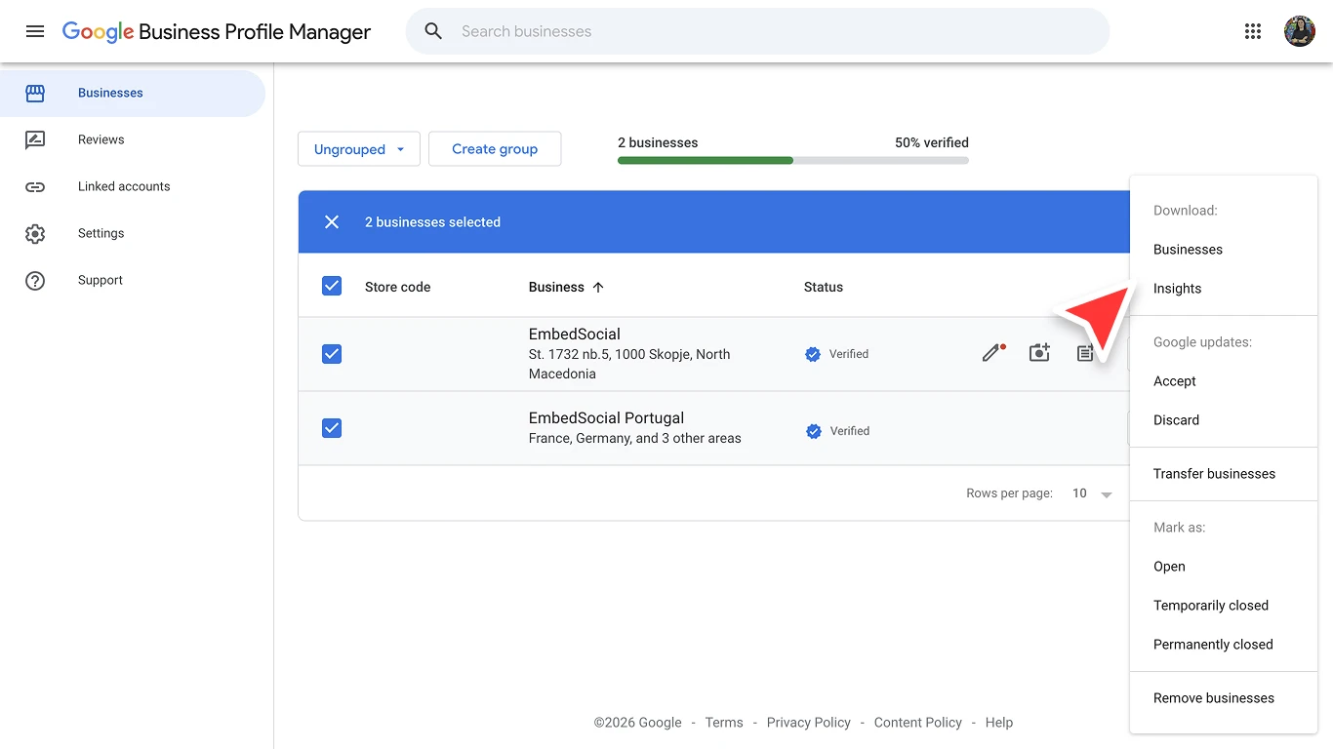Go to Reviews sidebar item

133,140
